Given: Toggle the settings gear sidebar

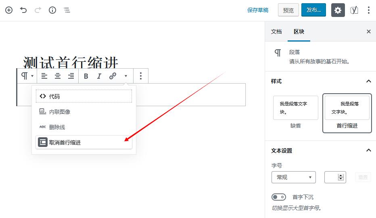Looking at the screenshot, I should click(x=338, y=10).
